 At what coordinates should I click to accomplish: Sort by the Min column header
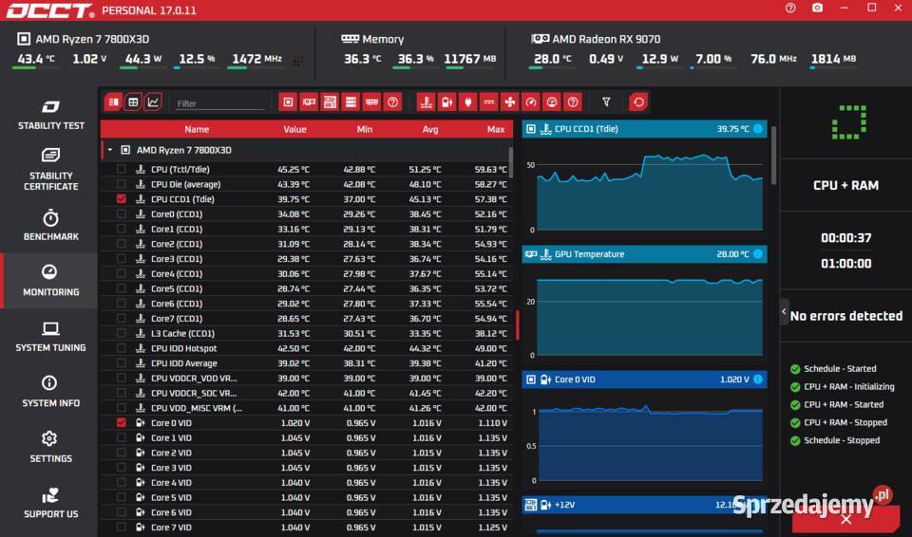click(365, 129)
